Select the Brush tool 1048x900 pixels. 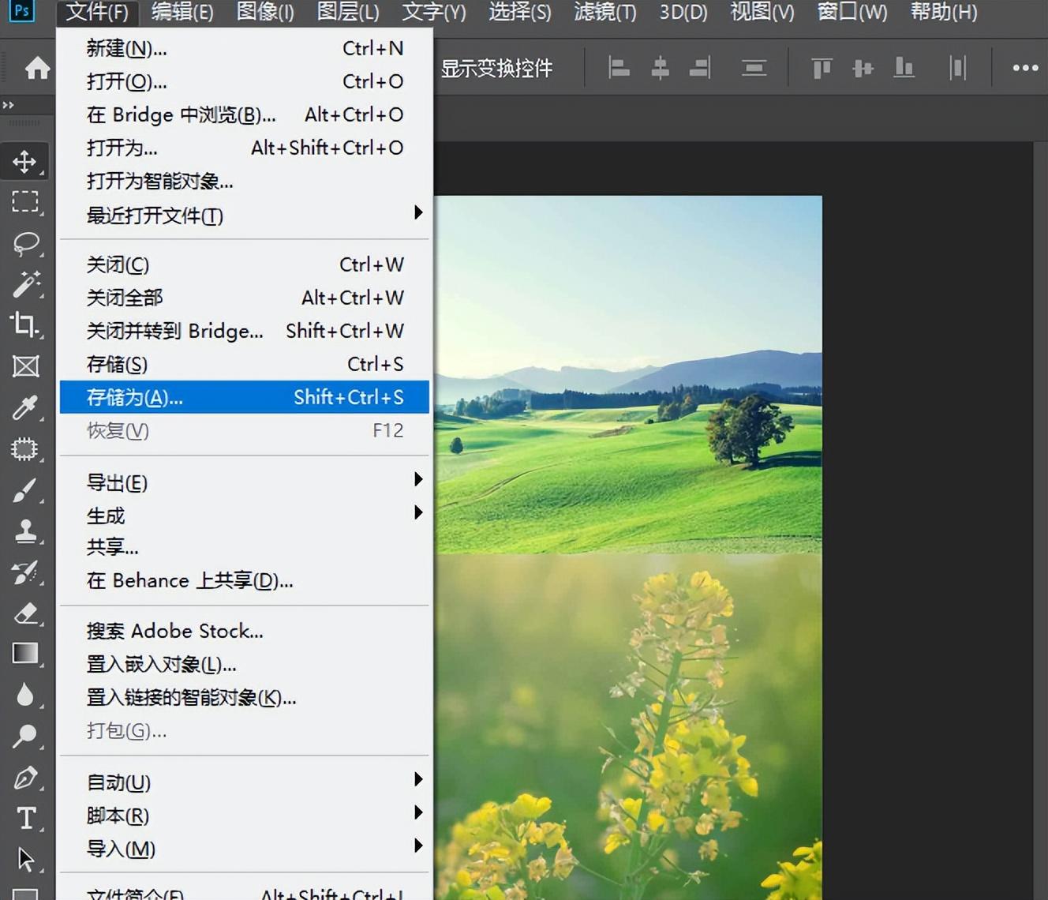(x=24, y=490)
